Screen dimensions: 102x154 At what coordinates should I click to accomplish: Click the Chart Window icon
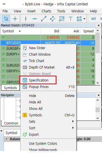click(25, 54)
